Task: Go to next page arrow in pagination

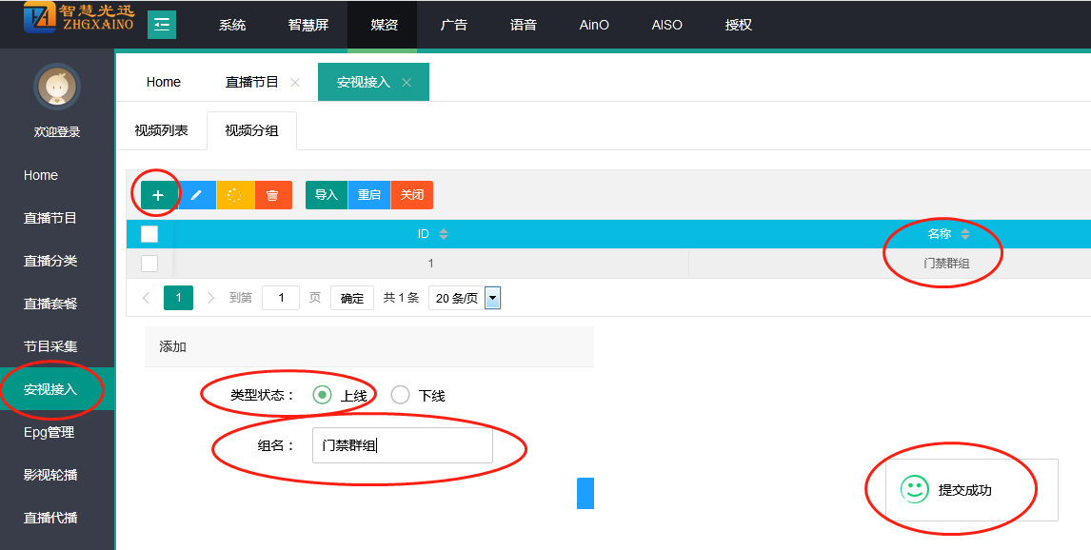Action: click(x=211, y=298)
